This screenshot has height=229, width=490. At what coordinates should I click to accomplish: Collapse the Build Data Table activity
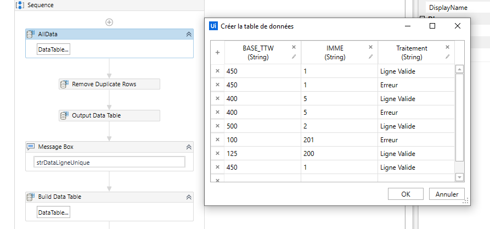(x=188, y=197)
